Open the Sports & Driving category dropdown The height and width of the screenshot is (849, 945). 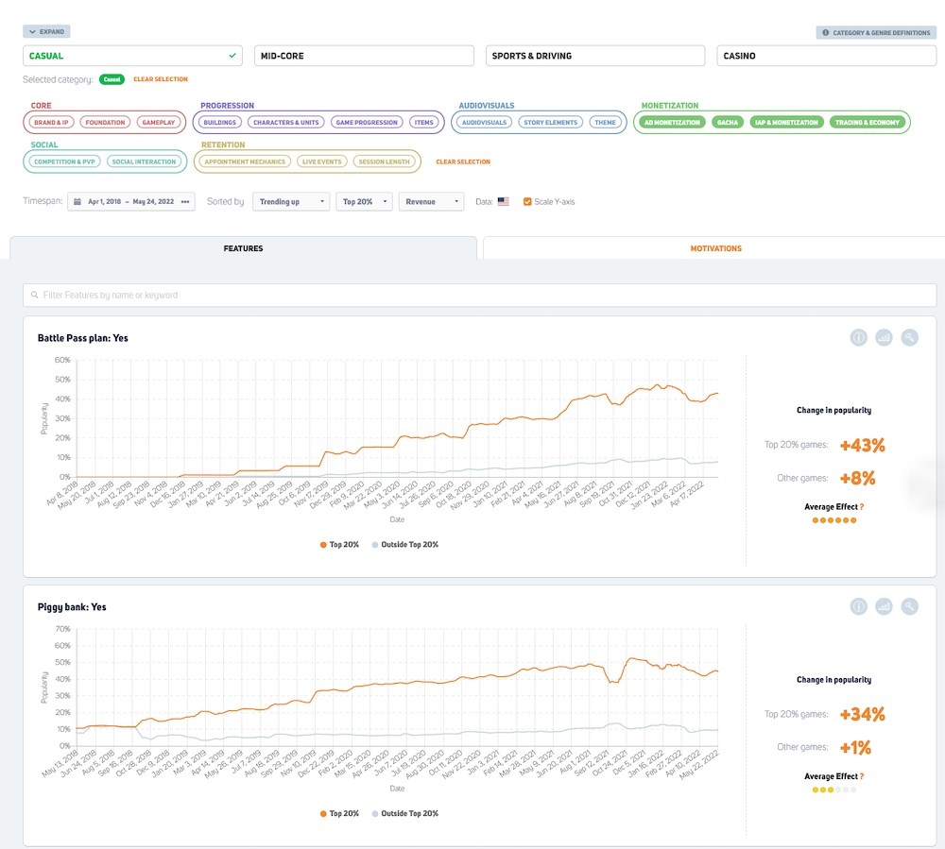click(595, 56)
